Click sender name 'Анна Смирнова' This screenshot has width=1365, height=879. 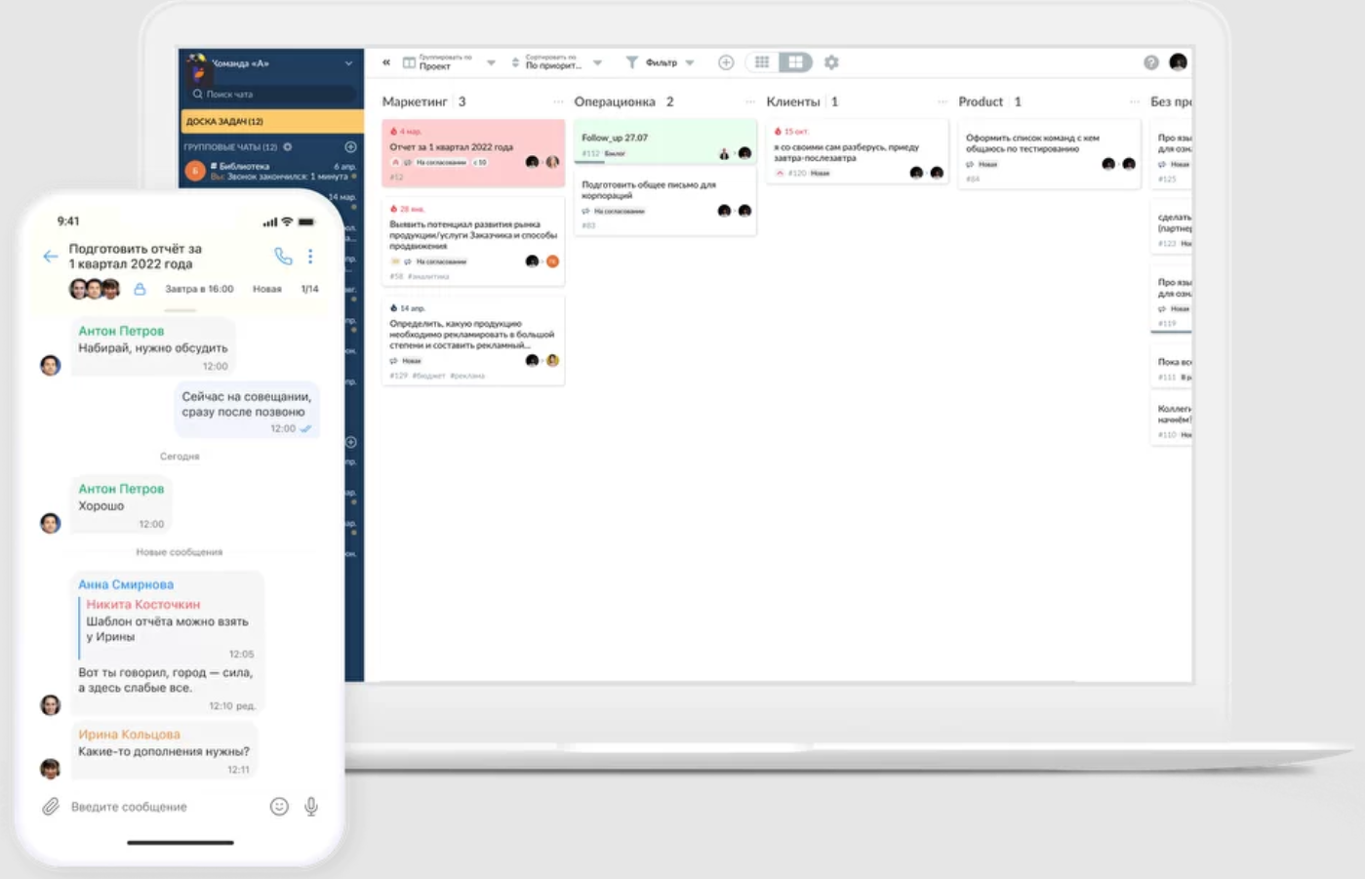click(x=126, y=584)
